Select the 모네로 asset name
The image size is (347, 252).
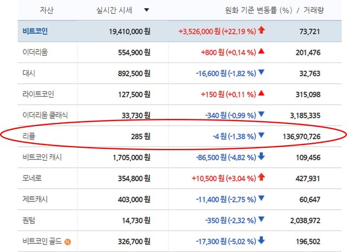(x=32, y=178)
